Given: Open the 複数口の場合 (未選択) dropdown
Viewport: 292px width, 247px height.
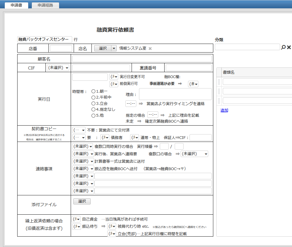Looking at the screenshot, I should click(x=195, y=154).
